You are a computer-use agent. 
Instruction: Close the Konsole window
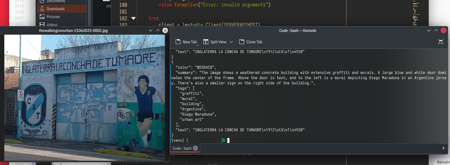[x=444, y=30]
